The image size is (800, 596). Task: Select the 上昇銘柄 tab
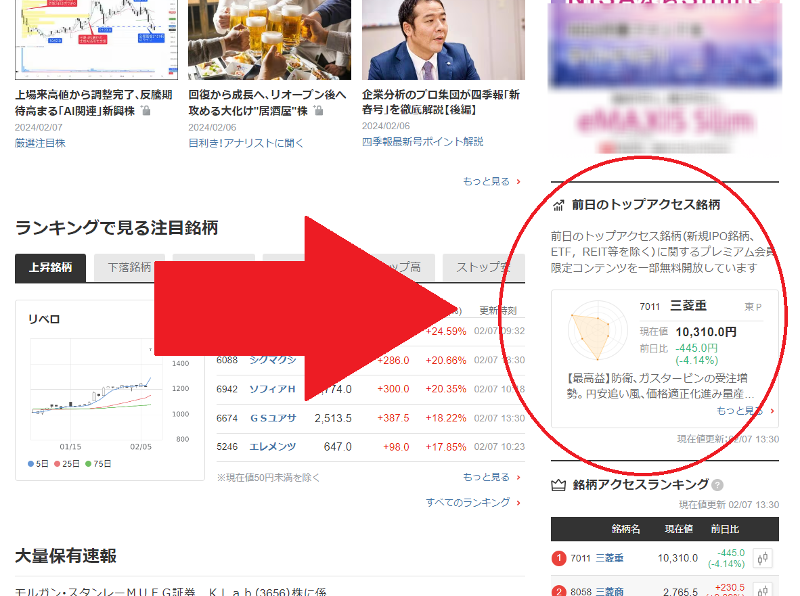(51, 268)
